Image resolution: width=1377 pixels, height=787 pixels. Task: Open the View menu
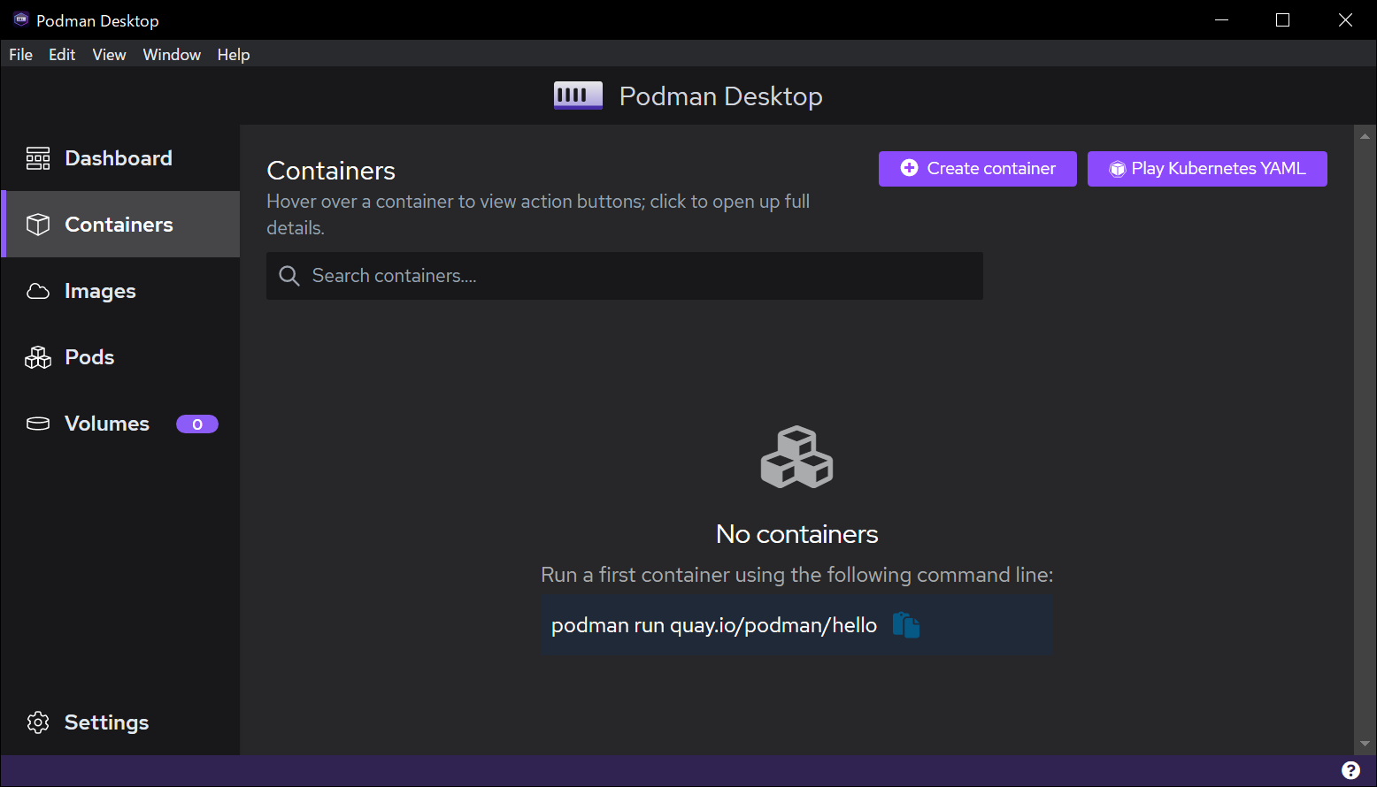pyautogui.click(x=109, y=55)
